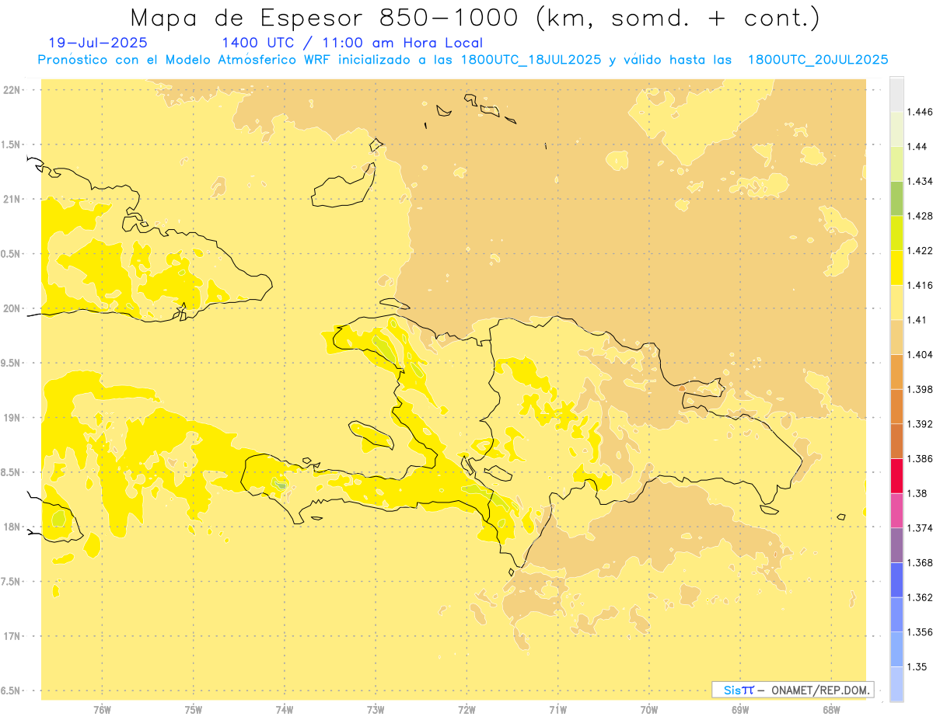
Task: Click colorbar value '1.356'
Action: coord(920,632)
